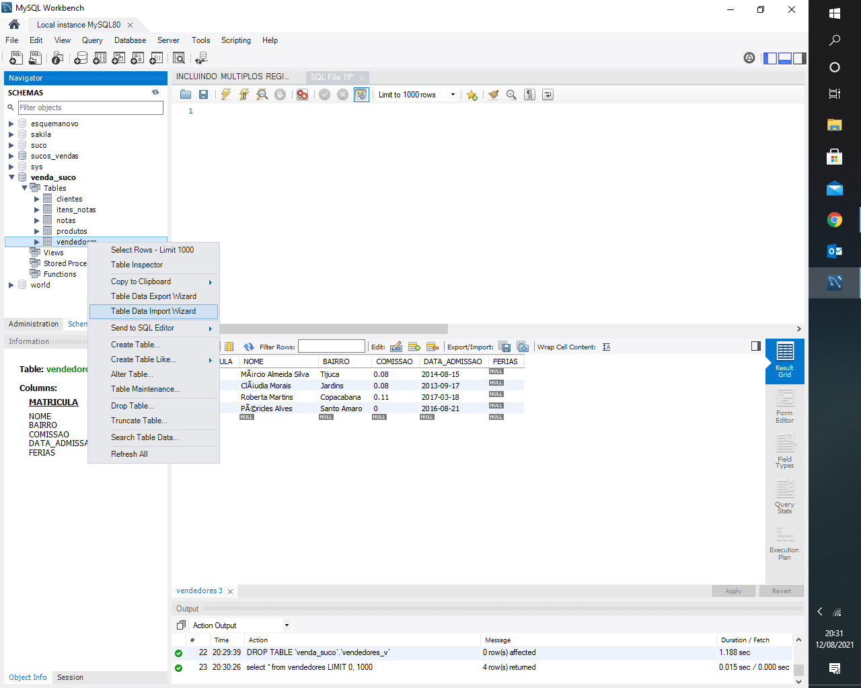Expand the sakila schema
Image resolution: width=861 pixels, height=688 pixels.
click(x=11, y=134)
